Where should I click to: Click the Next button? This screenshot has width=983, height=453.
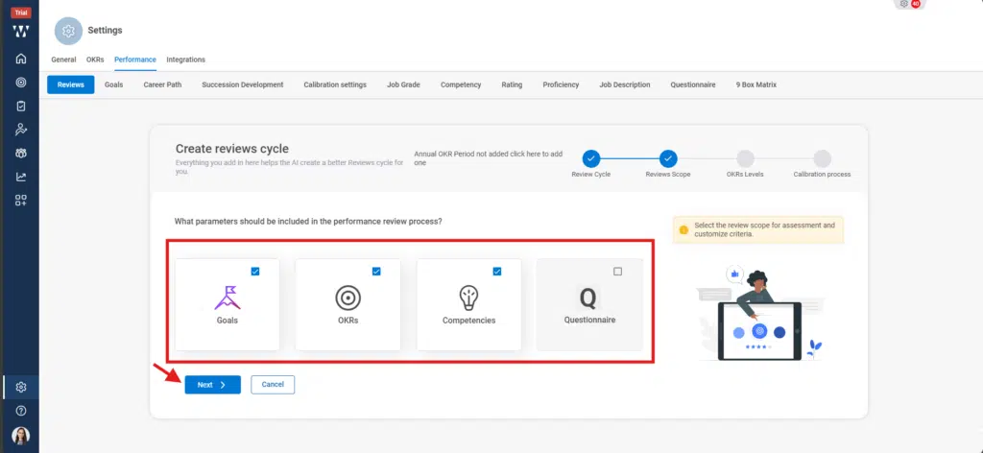pyautogui.click(x=212, y=385)
